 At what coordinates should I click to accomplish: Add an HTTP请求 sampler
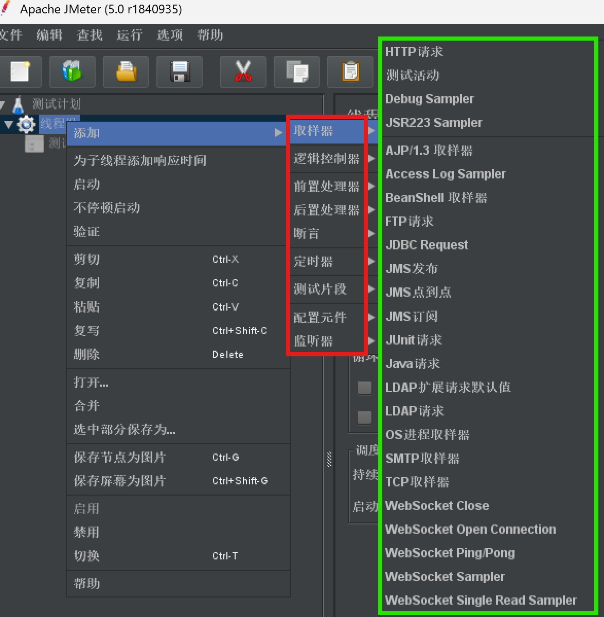(488, 51)
